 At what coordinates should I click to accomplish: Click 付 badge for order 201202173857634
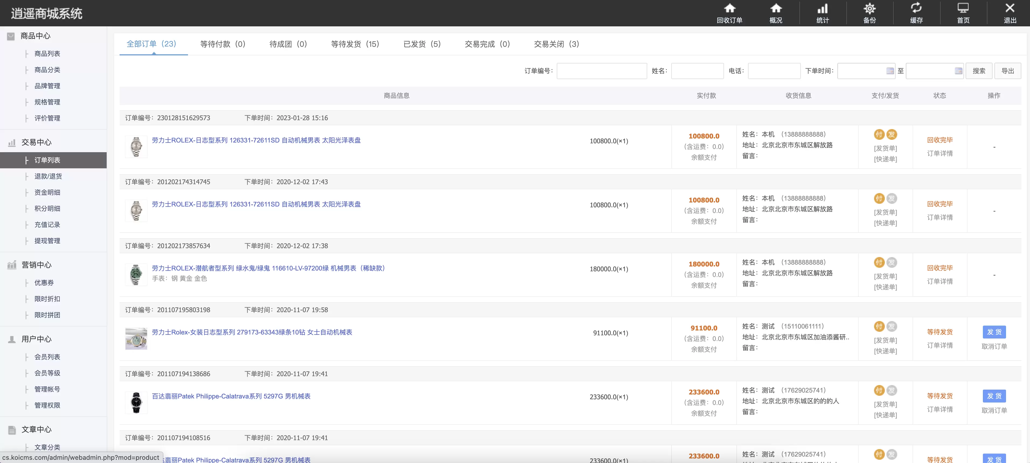click(879, 262)
